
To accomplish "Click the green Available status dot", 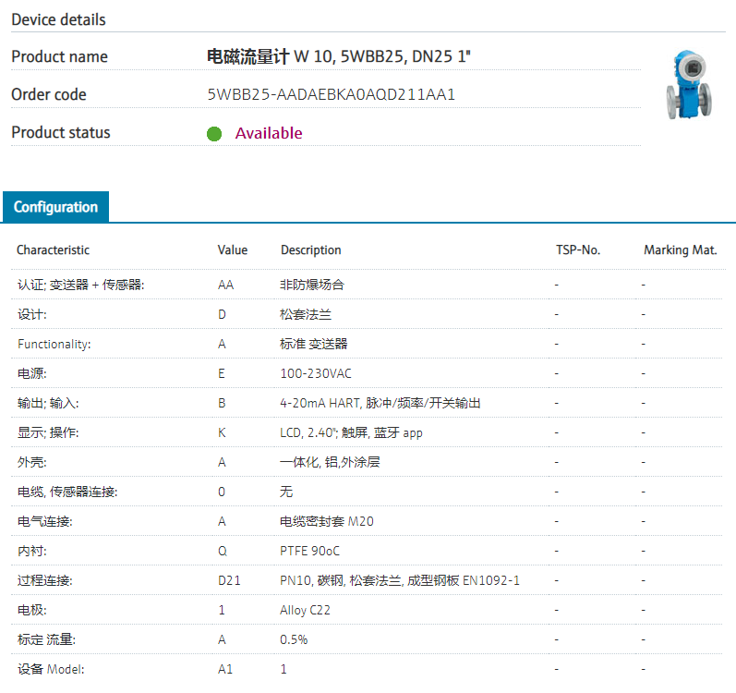I will click(214, 133).
